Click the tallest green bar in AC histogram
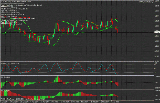Screen dimensions: 160x103 (x=57, y=79)
